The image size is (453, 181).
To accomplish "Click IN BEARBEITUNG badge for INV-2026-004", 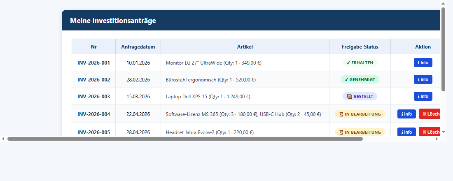I will point(360,114).
